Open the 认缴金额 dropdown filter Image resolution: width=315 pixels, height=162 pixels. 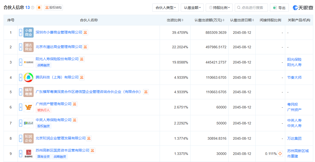pos(192,8)
